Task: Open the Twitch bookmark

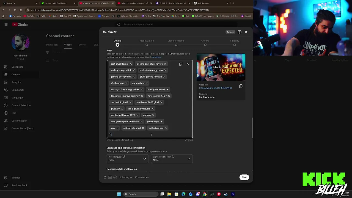Action: pos(146,16)
